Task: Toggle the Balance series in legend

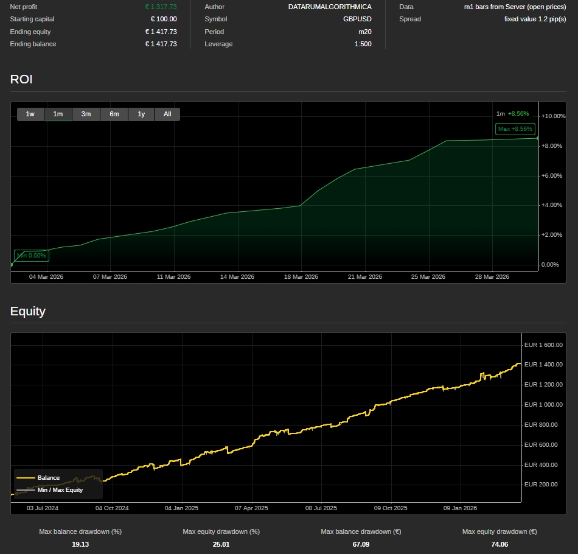Action: [48, 478]
